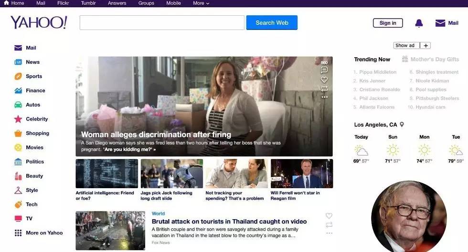Open Mail envelope icon in left sidebar
The width and height of the screenshot is (468, 252).
(x=18, y=48)
